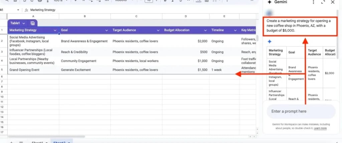
Task: Click the A1 name box
Action: pos(8,10)
